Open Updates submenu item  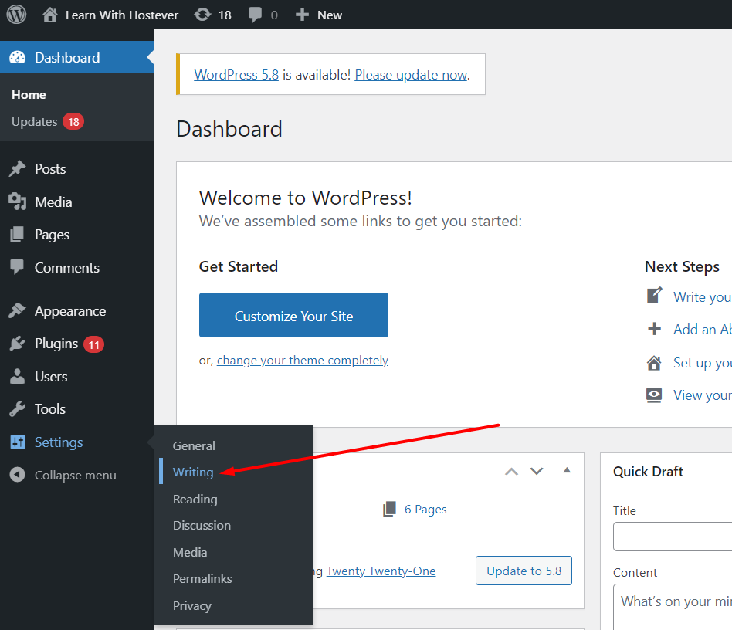pos(35,122)
